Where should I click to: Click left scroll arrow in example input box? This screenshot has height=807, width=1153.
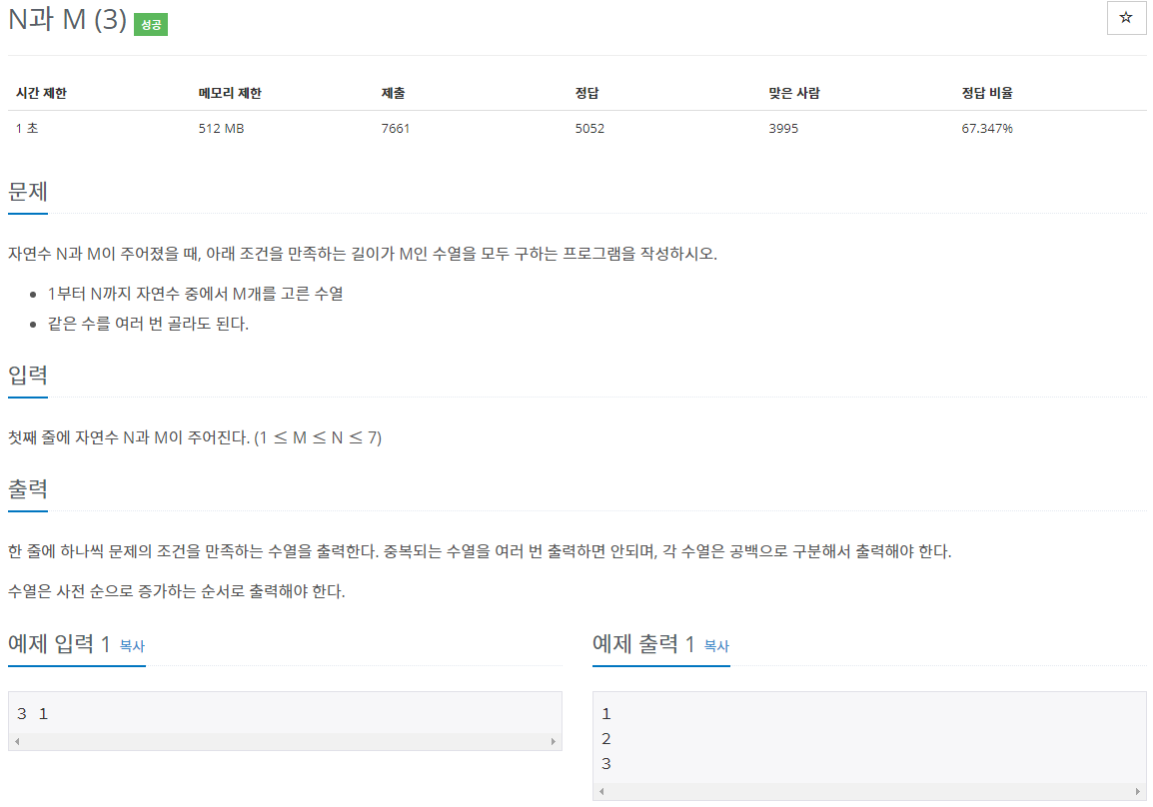point(17,742)
